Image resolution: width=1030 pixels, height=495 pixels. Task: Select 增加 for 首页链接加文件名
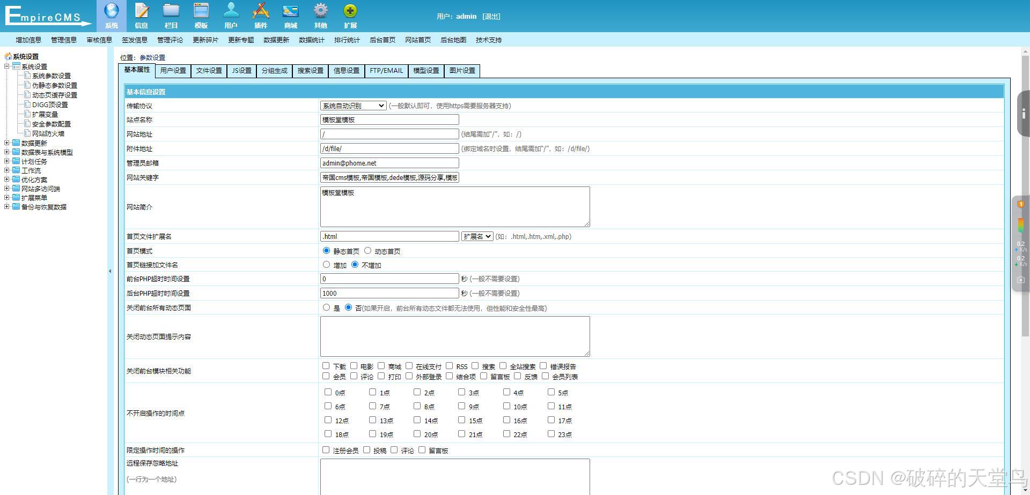(x=326, y=265)
